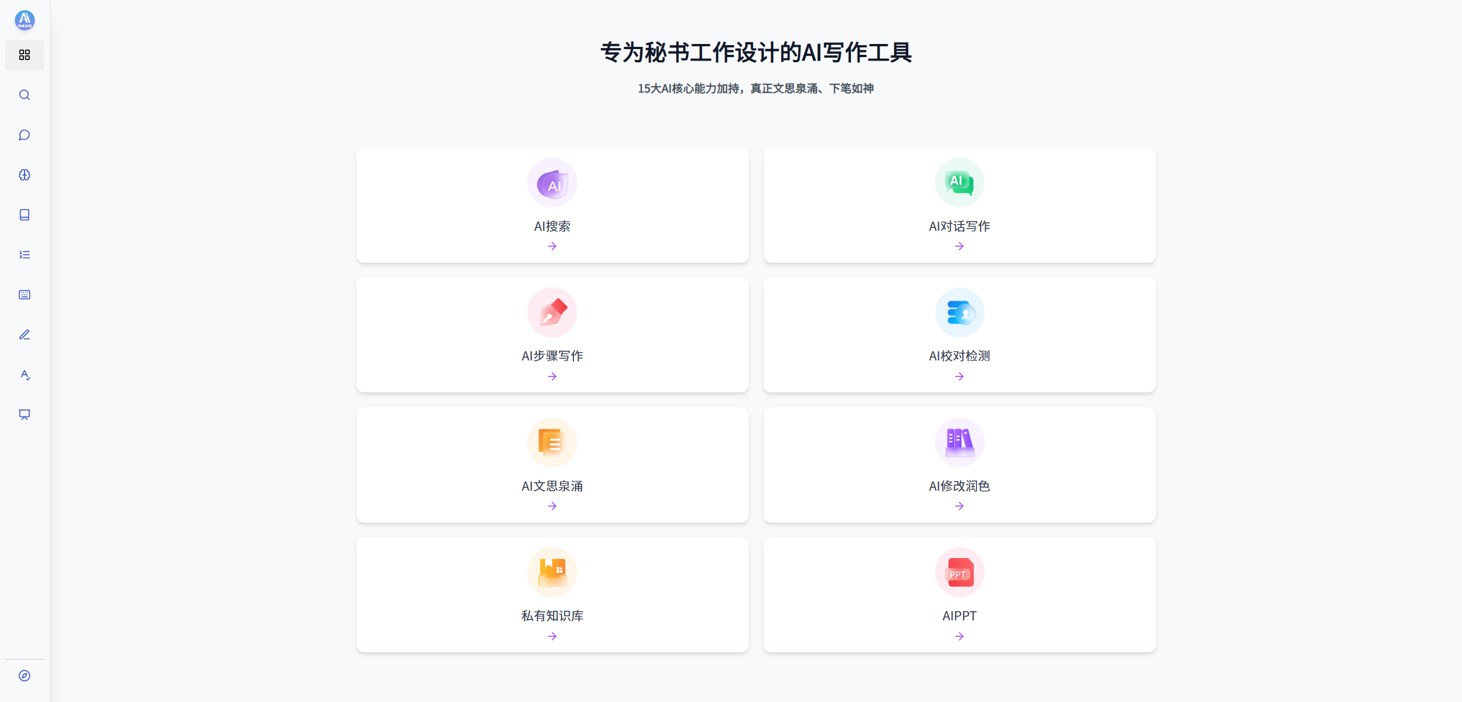Click the compass icon at sidebar bottom
Screen dimensions: 1462x702
pos(25,676)
